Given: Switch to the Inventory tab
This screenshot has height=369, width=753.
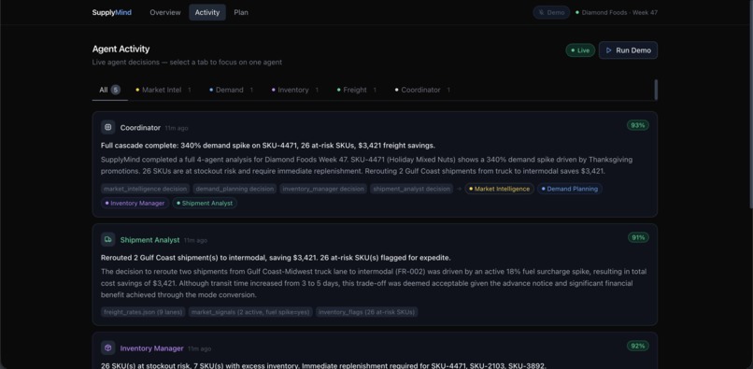Looking at the screenshot, I should pyautogui.click(x=295, y=90).
